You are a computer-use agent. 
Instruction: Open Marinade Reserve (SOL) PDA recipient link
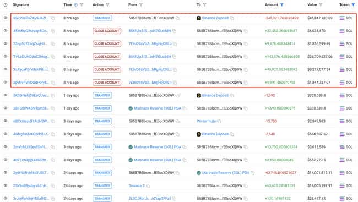[x=226, y=173]
